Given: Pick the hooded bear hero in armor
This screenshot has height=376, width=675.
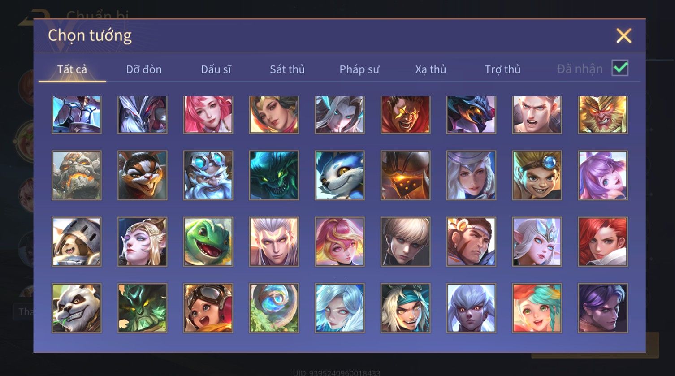Looking at the screenshot, I should click(x=77, y=242).
